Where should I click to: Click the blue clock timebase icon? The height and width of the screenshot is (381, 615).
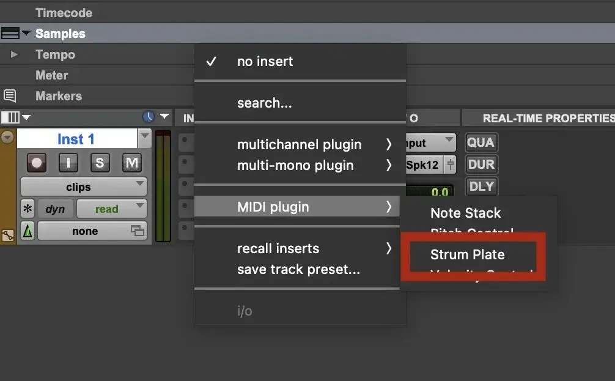[149, 117]
